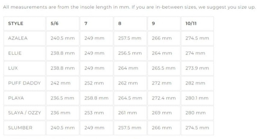Image resolution: width=257 pixels, height=139 pixels.
Task: Click the SLAYA / OZZY style cell
Action: [x=24, y=113]
